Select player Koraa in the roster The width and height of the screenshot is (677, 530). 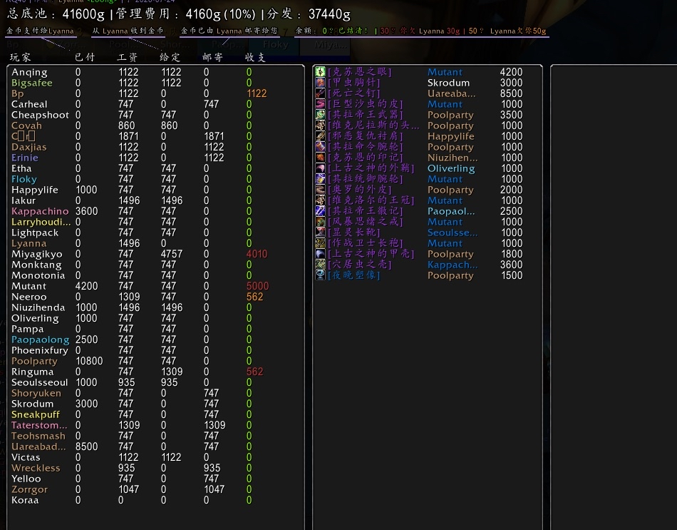point(25,500)
